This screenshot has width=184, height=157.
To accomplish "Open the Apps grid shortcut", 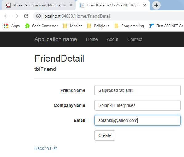I will [x=12, y=26].
